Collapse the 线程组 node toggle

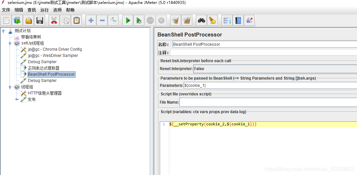coord(10,87)
